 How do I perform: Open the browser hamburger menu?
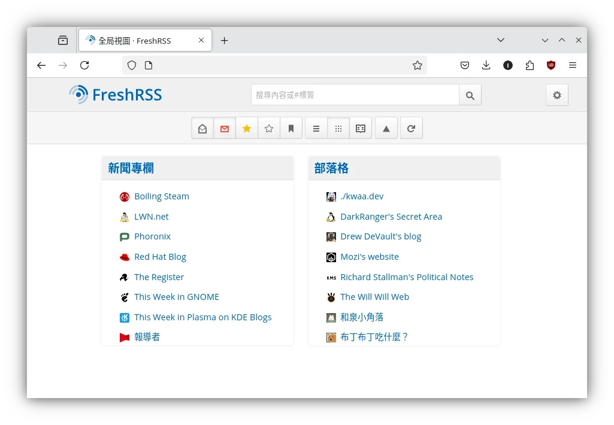click(573, 65)
